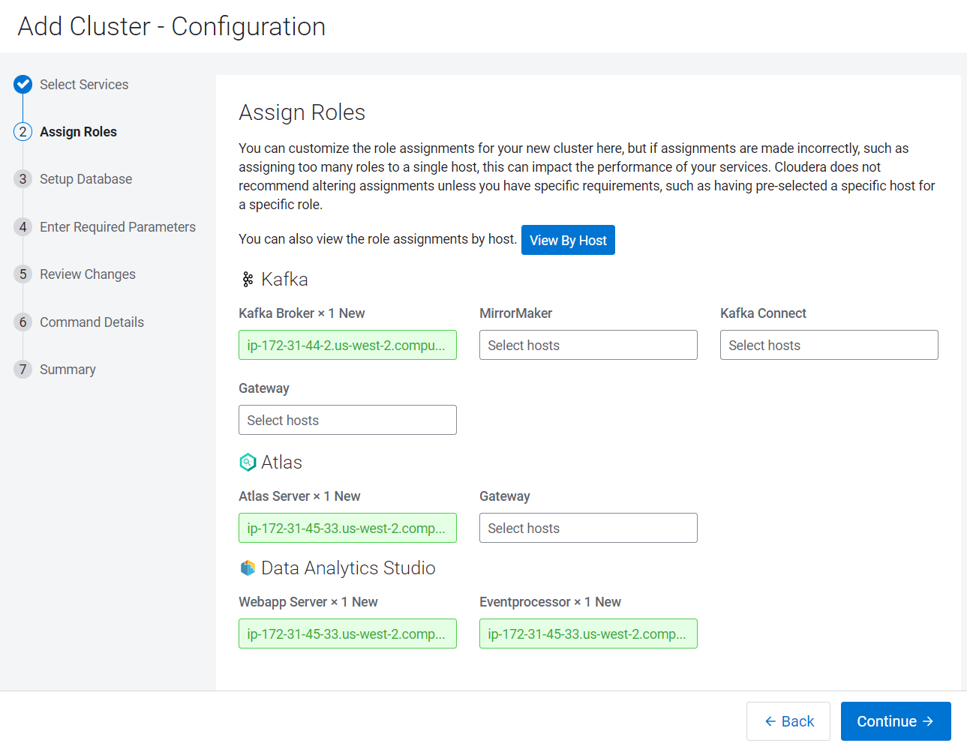Click the Kafka service icon
The height and width of the screenshot is (752, 967).
click(x=248, y=280)
